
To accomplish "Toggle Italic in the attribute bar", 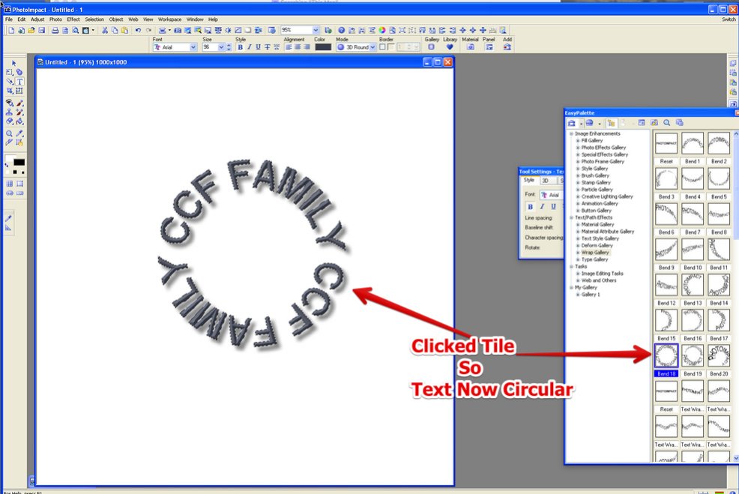I will (x=250, y=47).
